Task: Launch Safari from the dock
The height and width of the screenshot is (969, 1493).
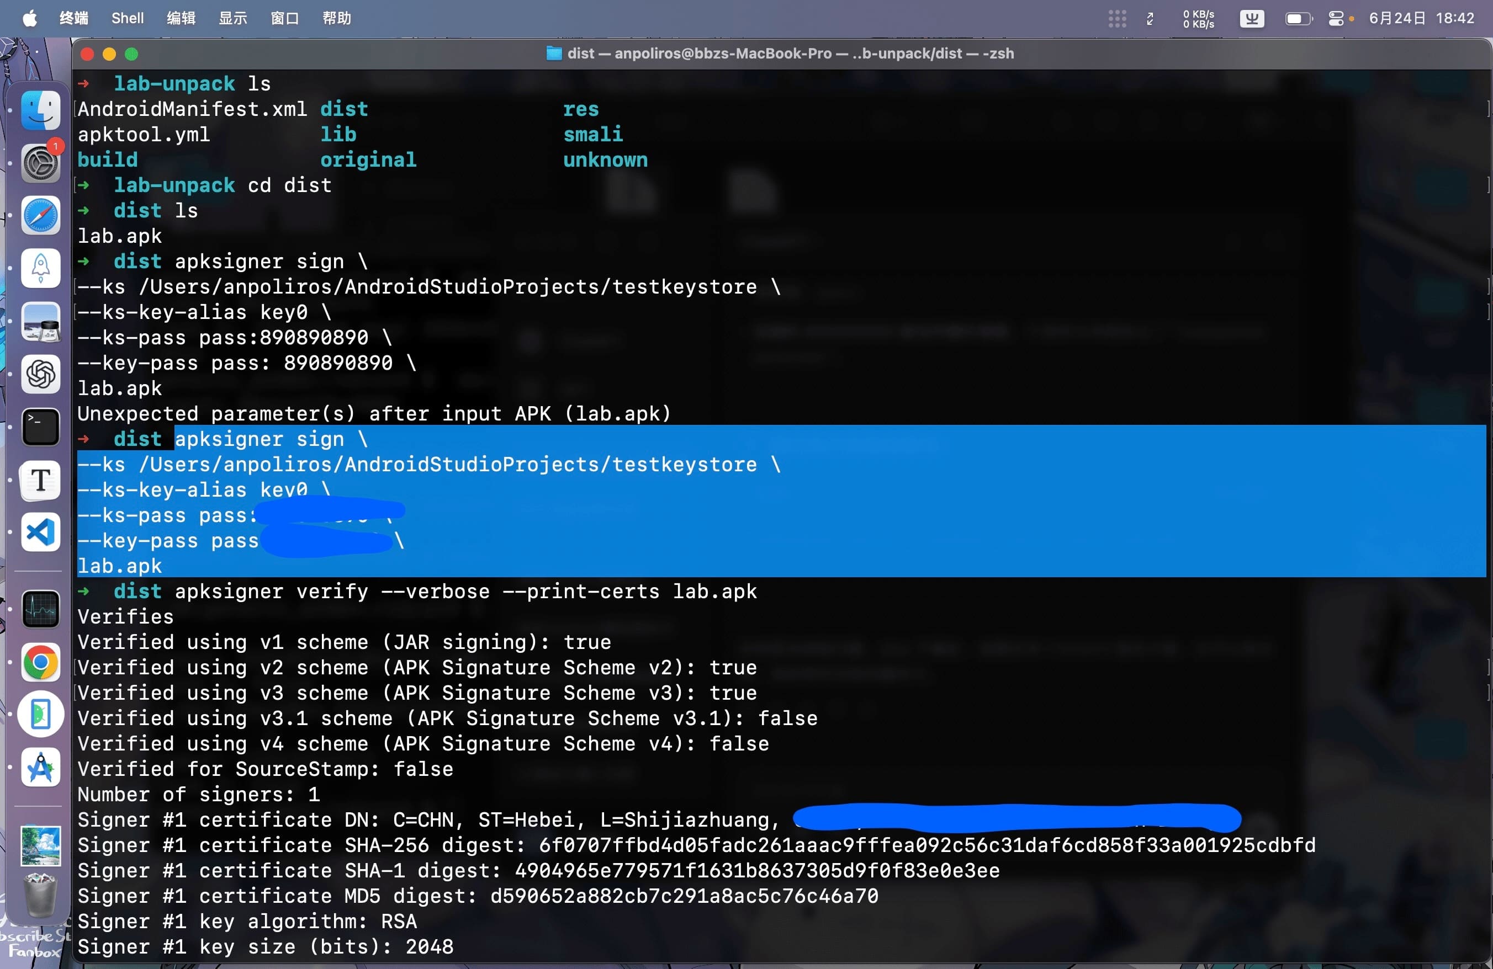Action: [41, 216]
